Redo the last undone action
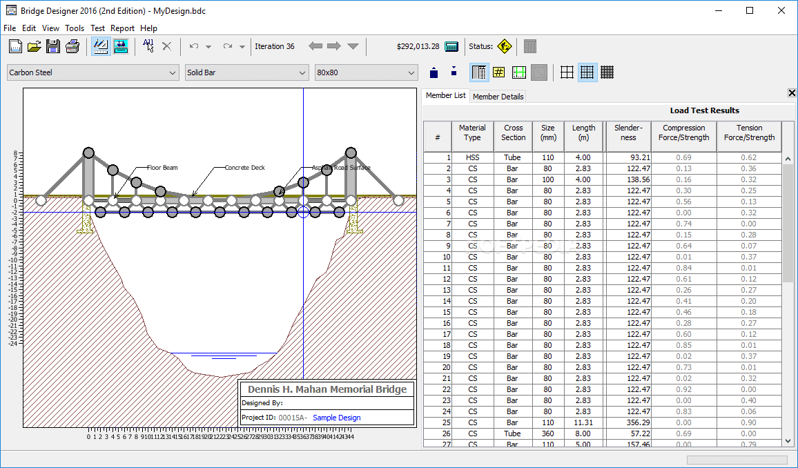Screen dimensions: 798x468 tap(228, 46)
